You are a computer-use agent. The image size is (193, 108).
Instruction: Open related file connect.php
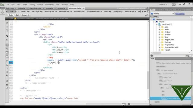(25, 11)
